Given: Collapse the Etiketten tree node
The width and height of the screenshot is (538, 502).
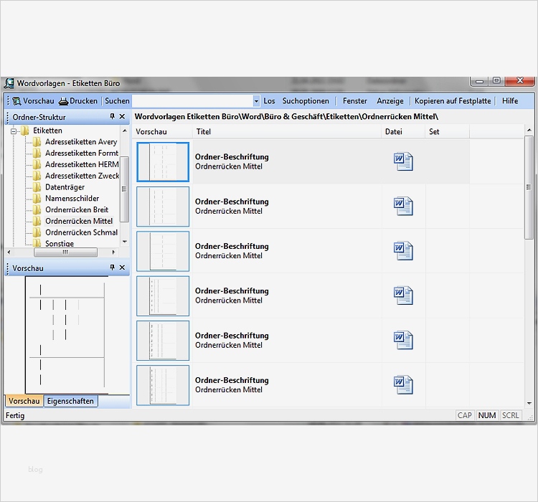Looking at the screenshot, I should [x=14, y=131].
